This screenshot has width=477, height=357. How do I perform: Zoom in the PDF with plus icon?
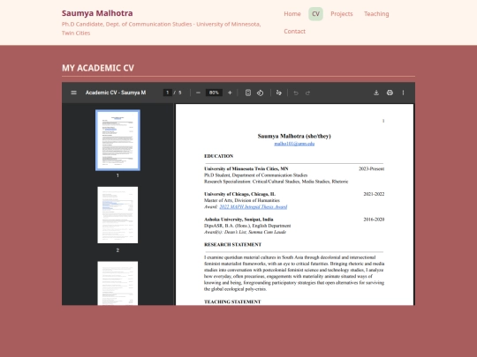click(230, 93)
